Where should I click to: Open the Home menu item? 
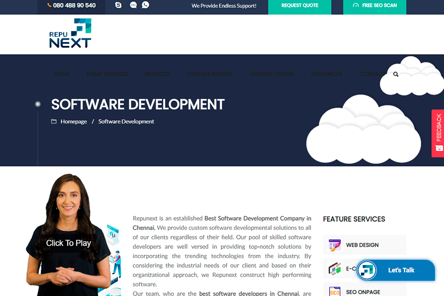[62, 74]
